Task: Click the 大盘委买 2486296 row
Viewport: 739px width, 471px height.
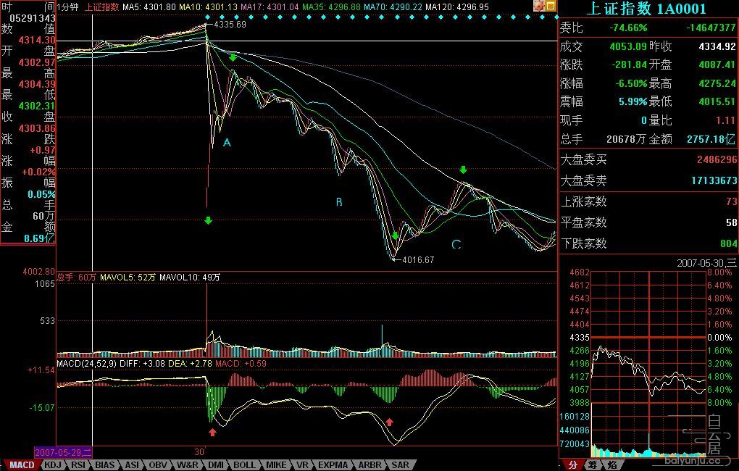Action: (648, 160)
